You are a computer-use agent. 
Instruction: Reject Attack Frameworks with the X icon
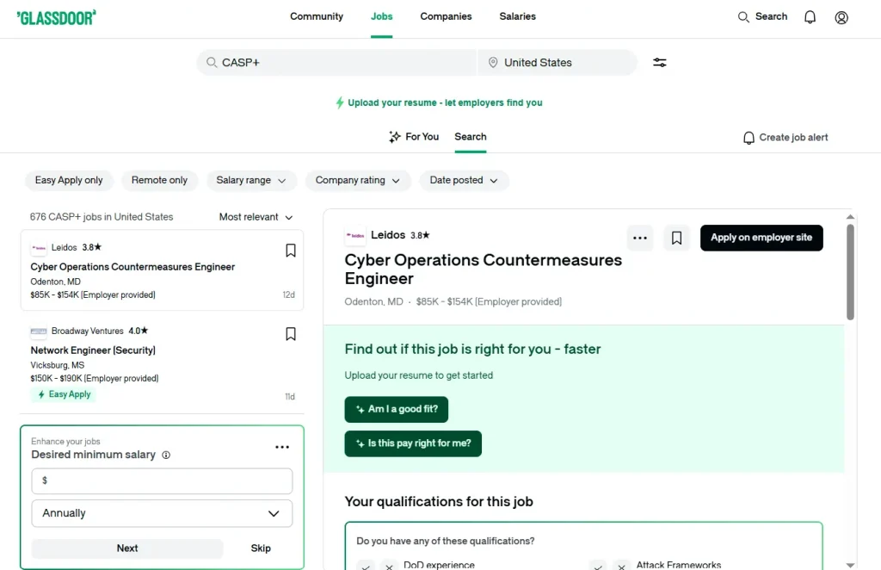point(621,566)
